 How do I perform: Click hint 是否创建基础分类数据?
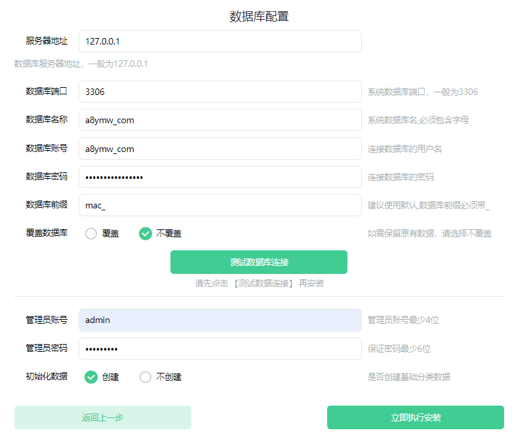point(409,377)
